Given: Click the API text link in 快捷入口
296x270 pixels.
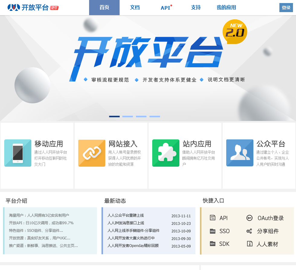Looking at the screenshot, I should pyautogui.click(x=224, y=218).
